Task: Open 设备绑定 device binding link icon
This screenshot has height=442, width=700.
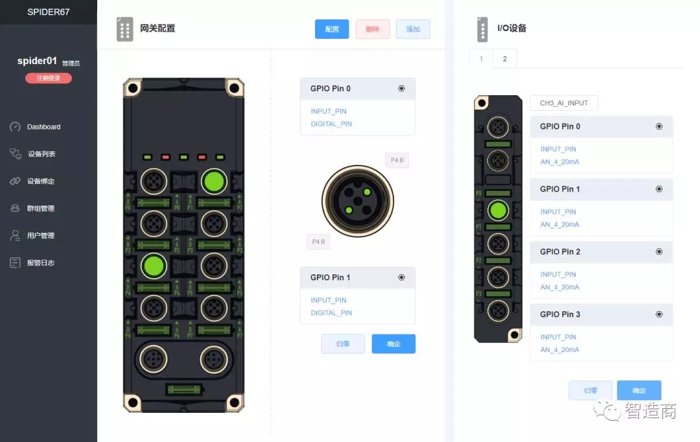Action: point(15,181)
